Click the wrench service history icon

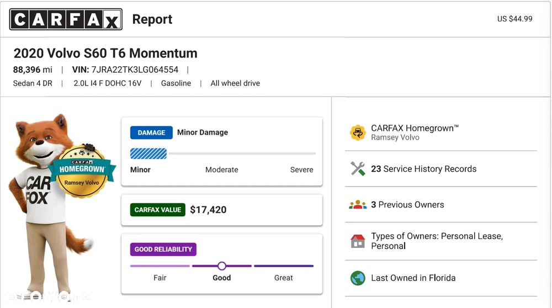[358, 168]
